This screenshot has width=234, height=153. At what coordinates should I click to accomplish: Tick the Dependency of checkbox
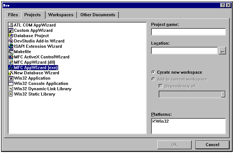pos(160,86)
